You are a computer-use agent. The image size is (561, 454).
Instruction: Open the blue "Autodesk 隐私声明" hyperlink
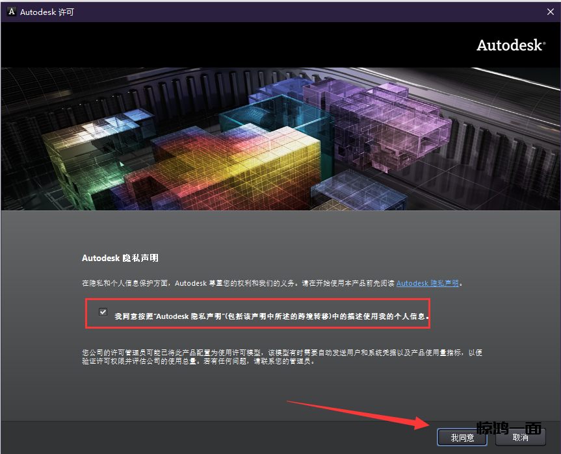pyautogui.click(x=427, y=283)
